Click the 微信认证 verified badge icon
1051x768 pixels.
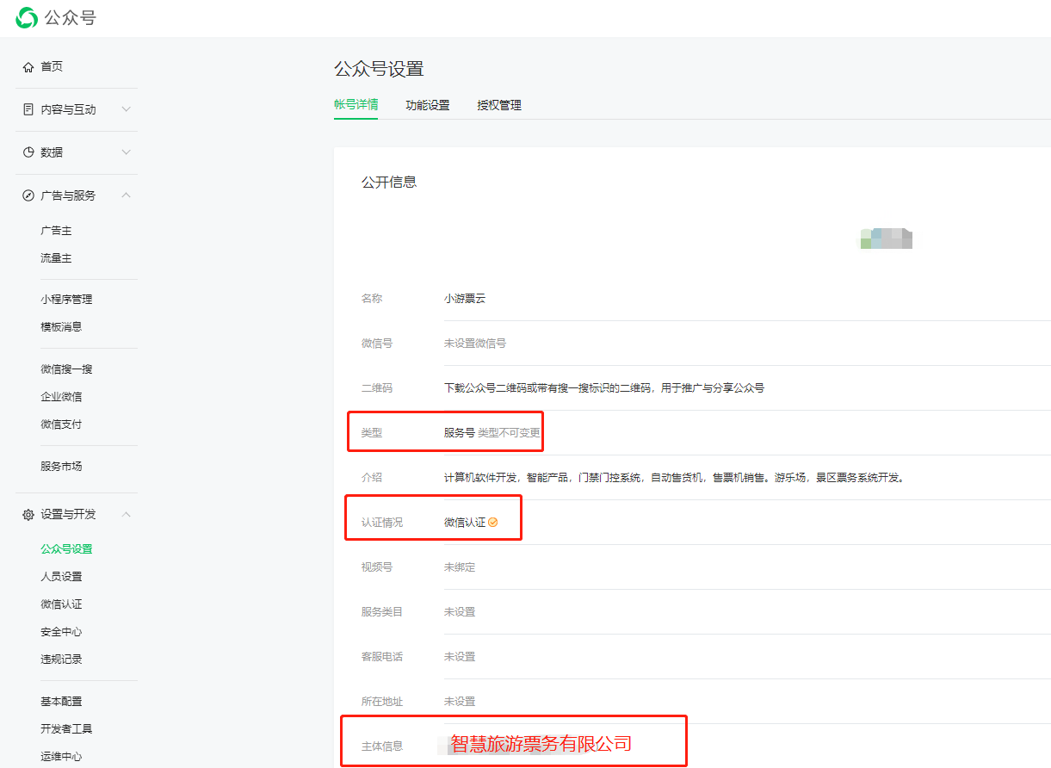pyautogui.click(x=493, y=523)
